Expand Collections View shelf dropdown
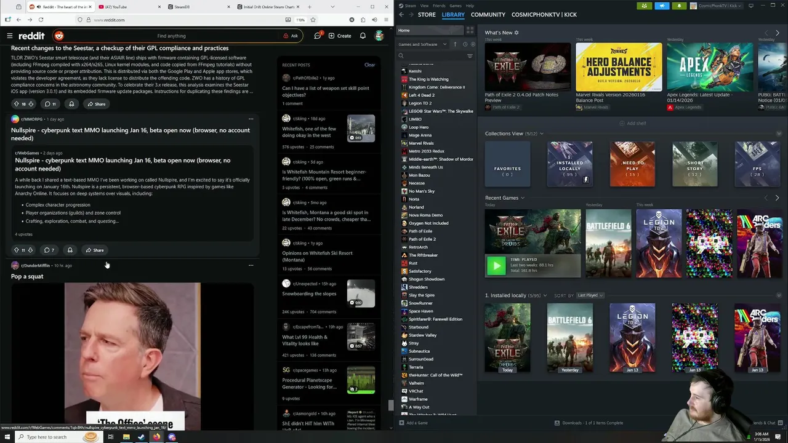The image size is (788, 443). point(542,134)
